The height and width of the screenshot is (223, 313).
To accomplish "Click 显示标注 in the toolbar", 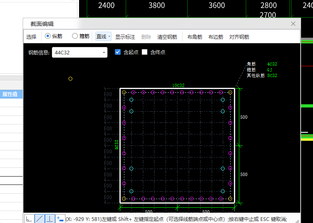I will (125, 37).
